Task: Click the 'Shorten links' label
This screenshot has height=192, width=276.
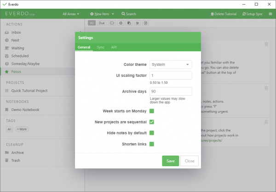Action: point(134,144)
